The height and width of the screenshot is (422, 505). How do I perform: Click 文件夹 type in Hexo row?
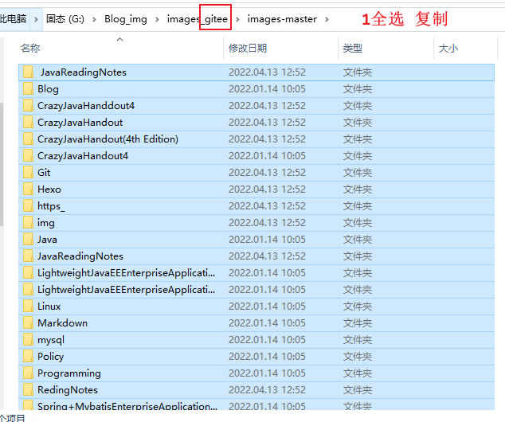pos(358,190)
